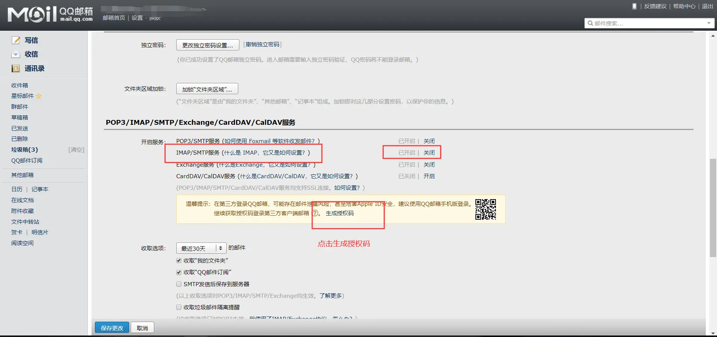Click 关闭 for IMAP/SMTP服务

429,153
